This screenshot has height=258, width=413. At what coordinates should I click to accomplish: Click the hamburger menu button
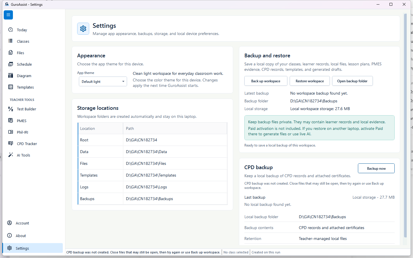tap(8, 15)
